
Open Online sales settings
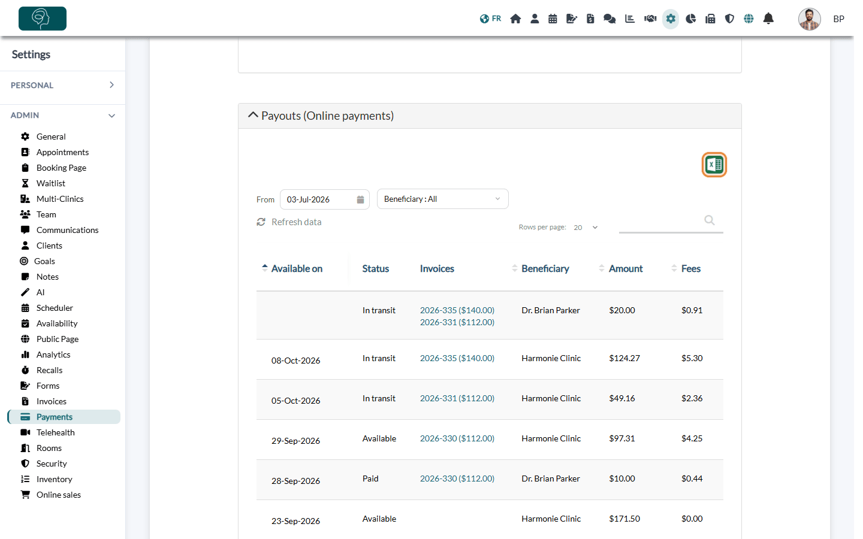58,495
